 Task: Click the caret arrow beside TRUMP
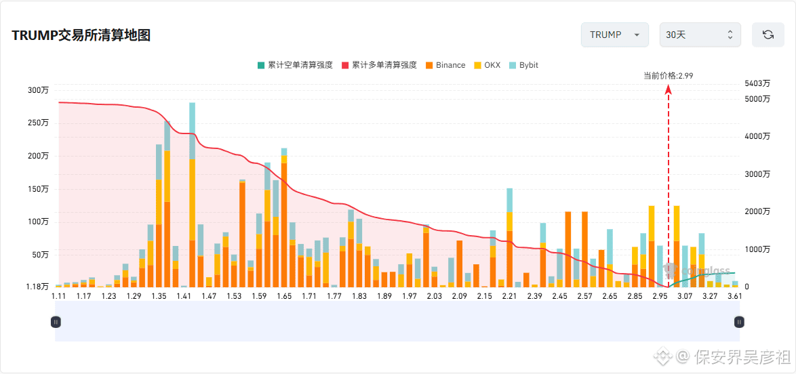636,35
